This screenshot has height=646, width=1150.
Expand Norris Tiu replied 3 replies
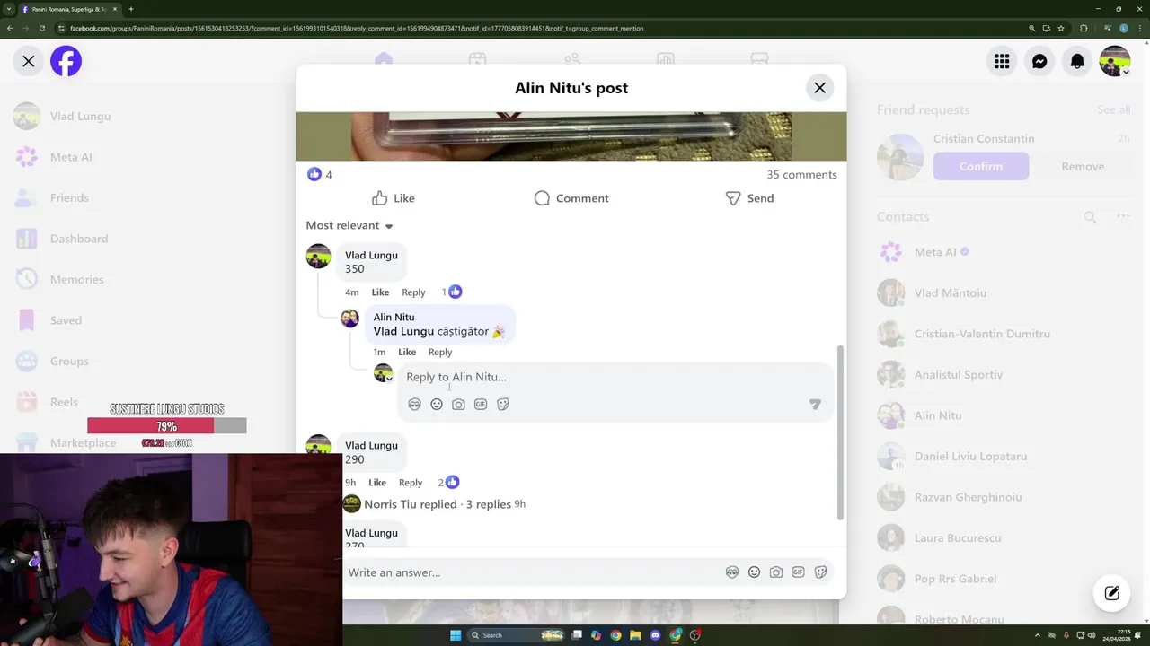pyautogui.click(x=438, y=504)
